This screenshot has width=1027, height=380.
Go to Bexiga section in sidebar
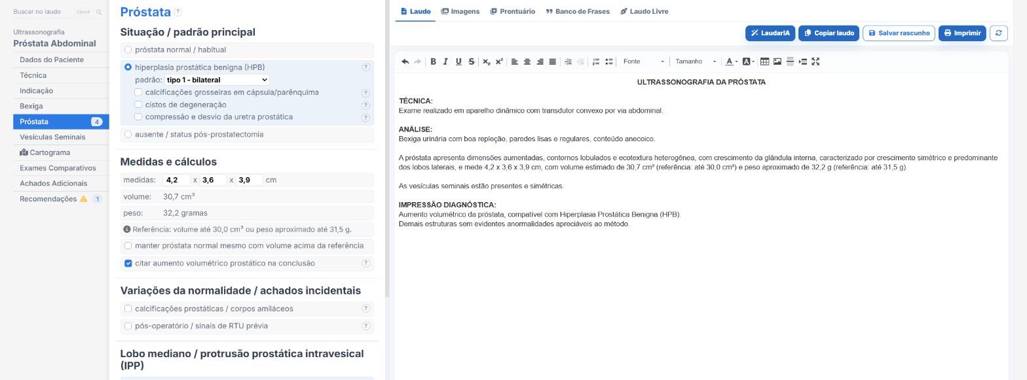(61, 106)
